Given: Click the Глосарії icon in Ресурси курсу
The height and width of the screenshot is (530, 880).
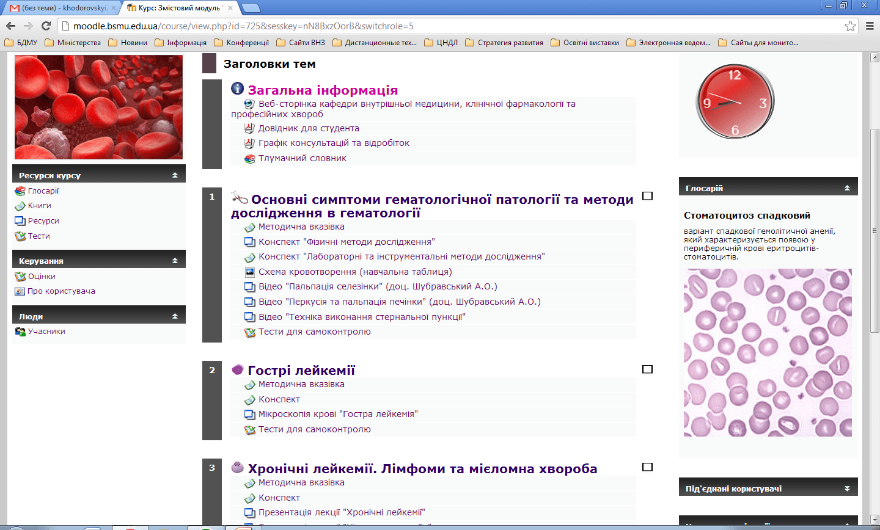Looking at the screenshot, I should click(x=20, y=191).
